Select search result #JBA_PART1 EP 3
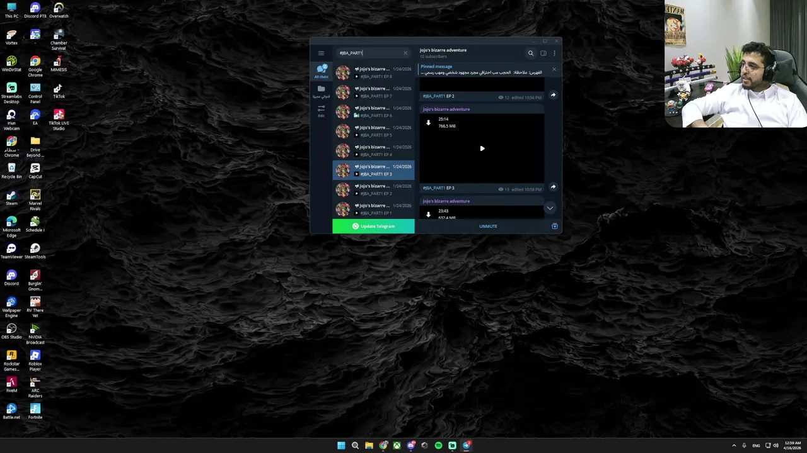 [373, 170]
